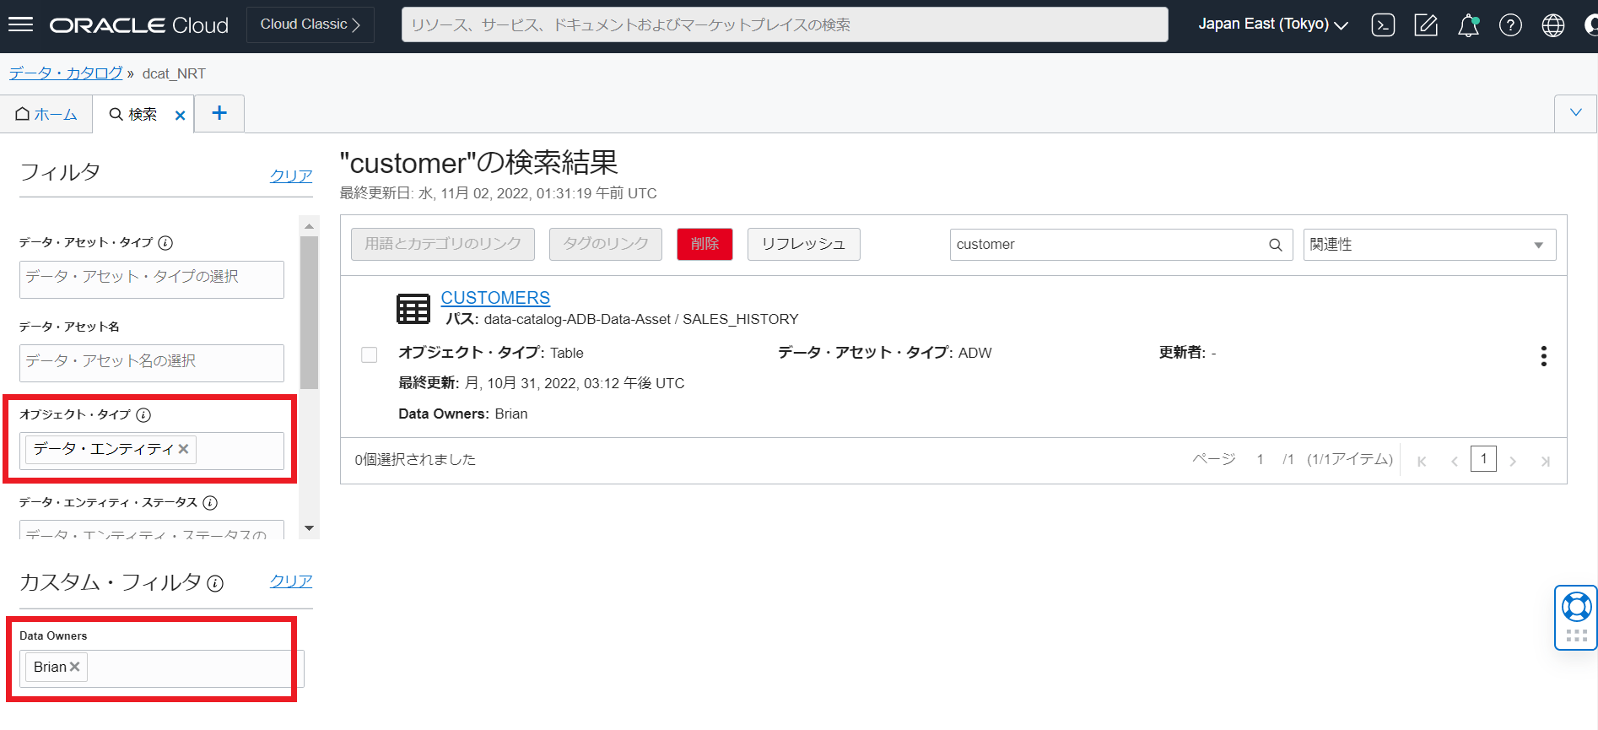Click the データ・アセット名 selection field
1598x730 pixels.
[x=152, y=362]
